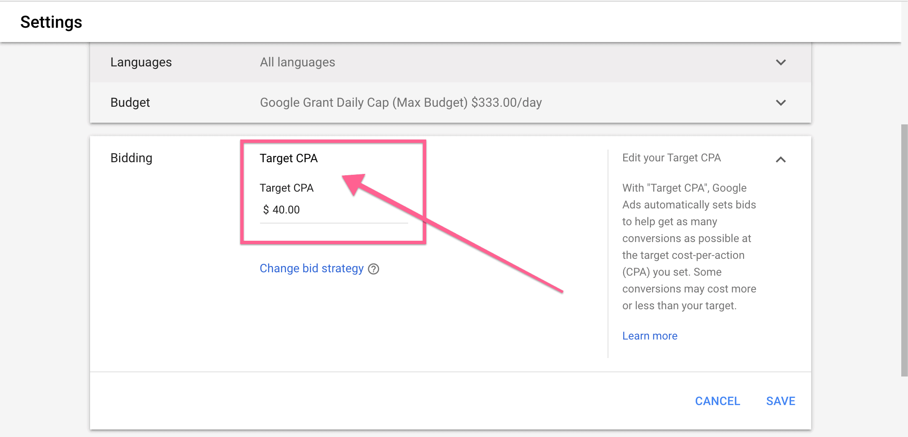Screen dimensions: 908x437
Task: Click the Languages row label
Action: (141, 62)
